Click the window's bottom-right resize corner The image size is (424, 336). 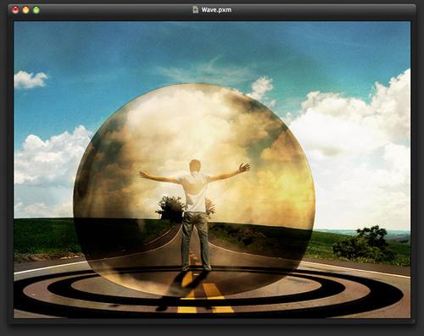pos(413,321)
